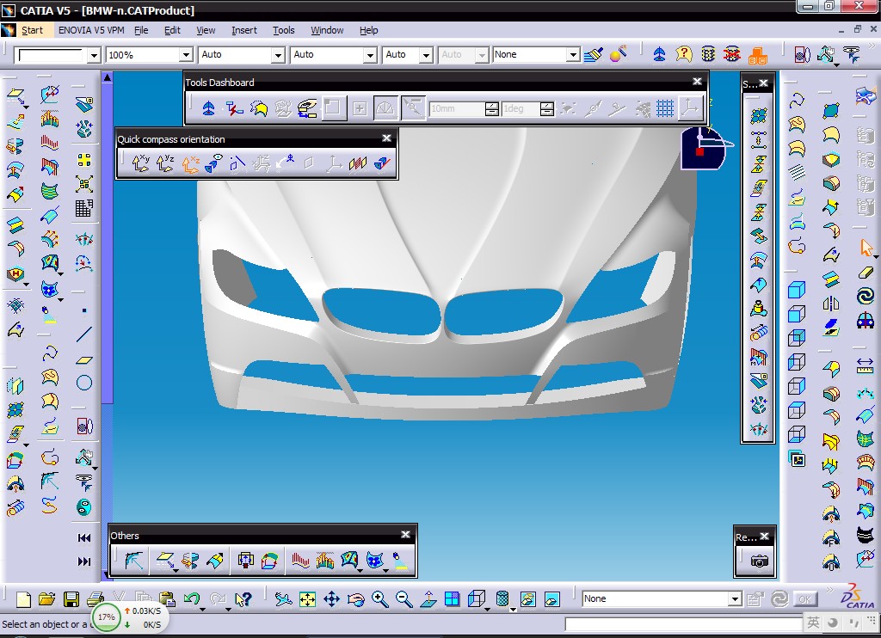Screen dimensions: 881x638
Task: Toggle the axis system button in Tools Dashboard
Action: (691, 107)
